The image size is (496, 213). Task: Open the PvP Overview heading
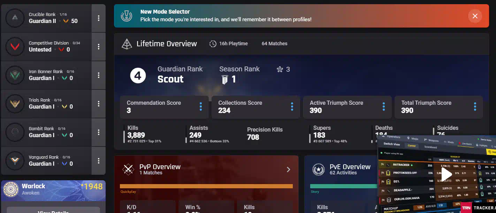(x=160, y=167)
